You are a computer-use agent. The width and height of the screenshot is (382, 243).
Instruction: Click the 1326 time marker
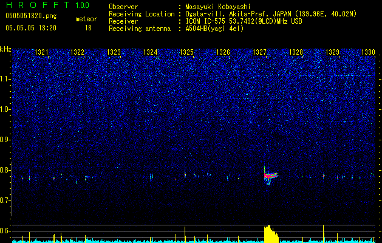(x=223, y=52)
